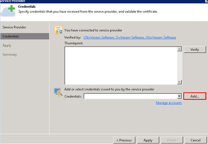Open the Service Provider wizard step
Viewport: 208px width, 144px height.
[x=14, y=27]
